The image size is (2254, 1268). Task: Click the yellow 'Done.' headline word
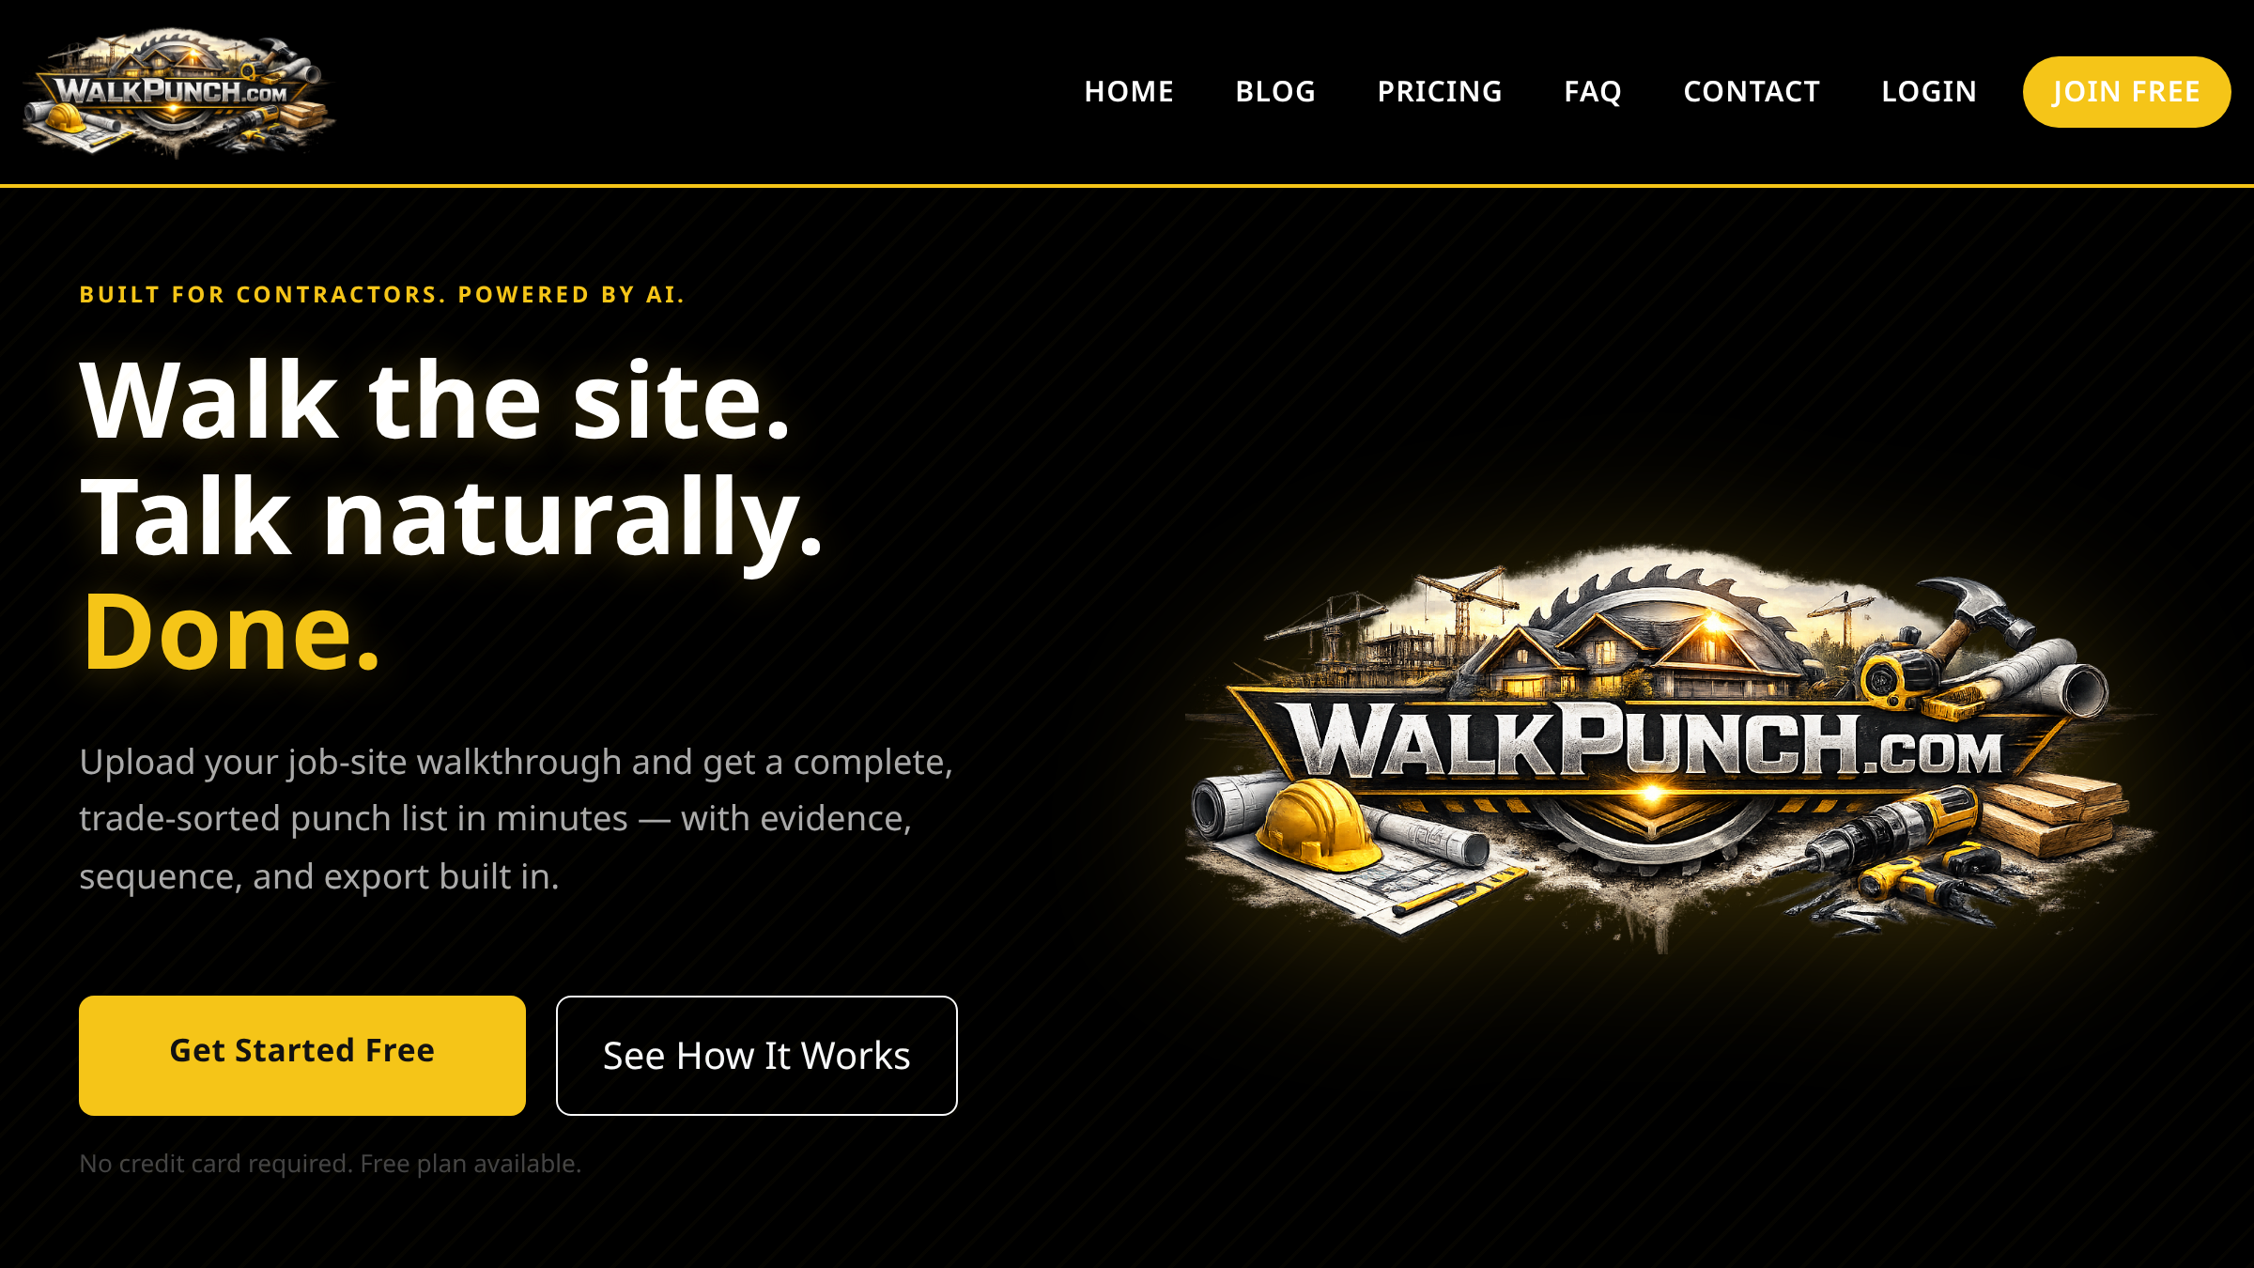(x=231, y=631)
